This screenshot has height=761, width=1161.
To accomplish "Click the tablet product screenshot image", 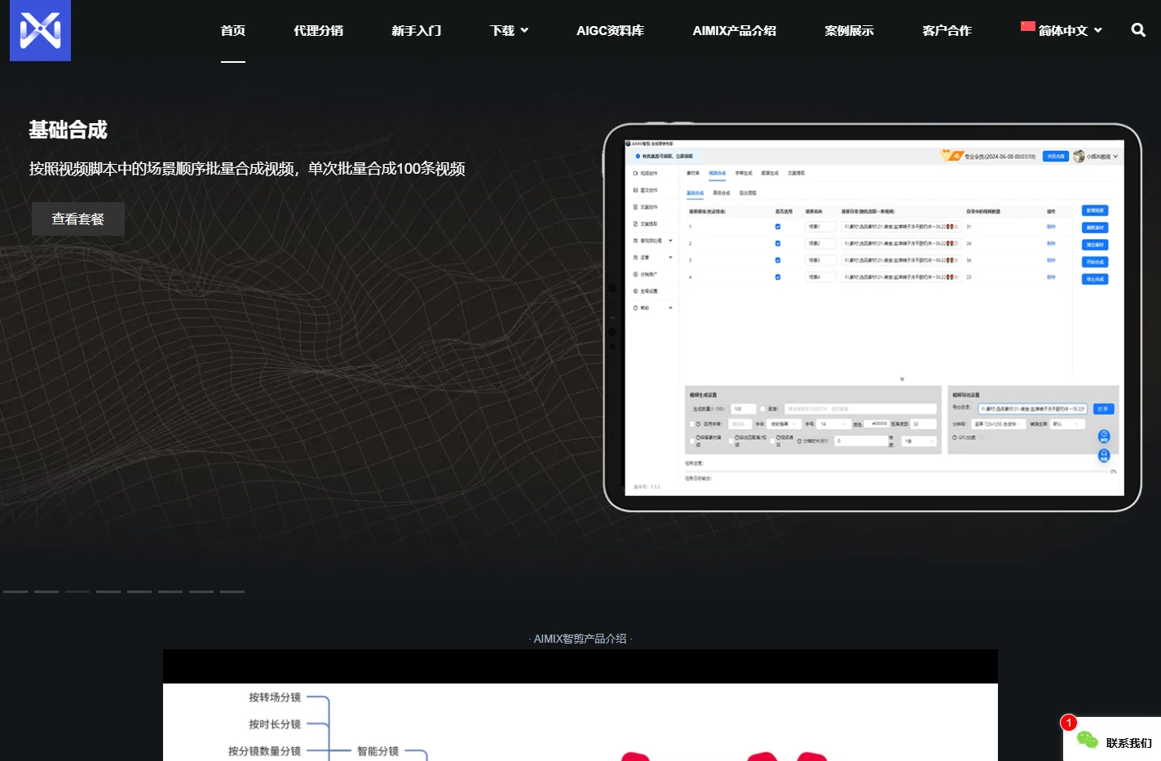I will pyautogui.click(x=872, y=317).
